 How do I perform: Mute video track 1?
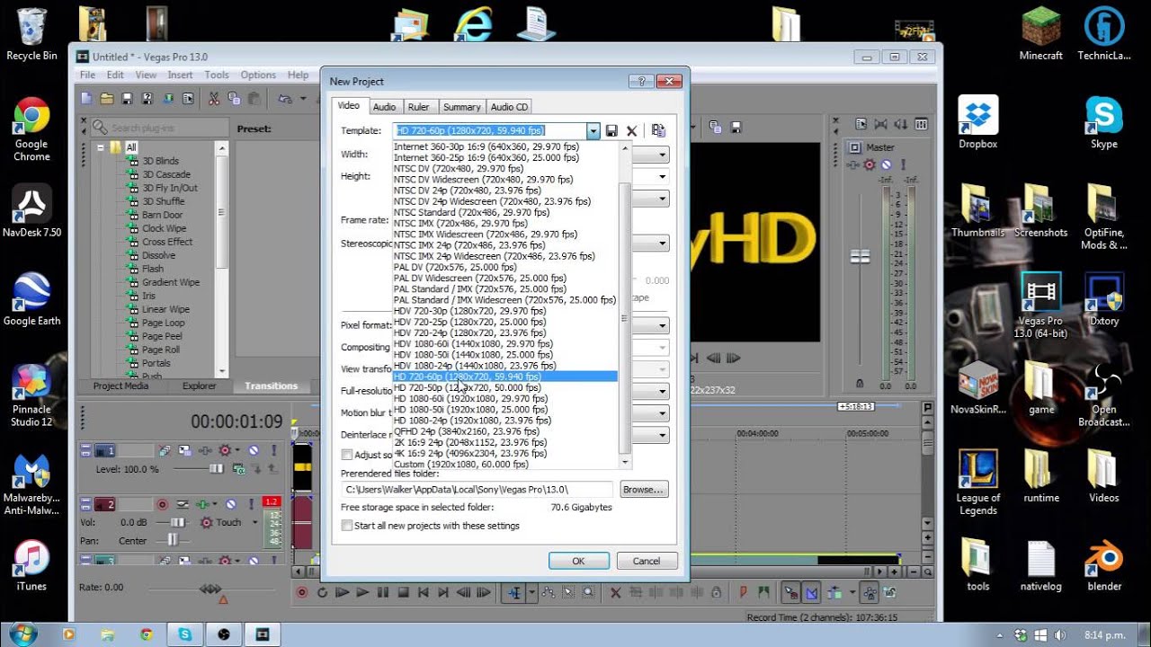tap(254, 450)
